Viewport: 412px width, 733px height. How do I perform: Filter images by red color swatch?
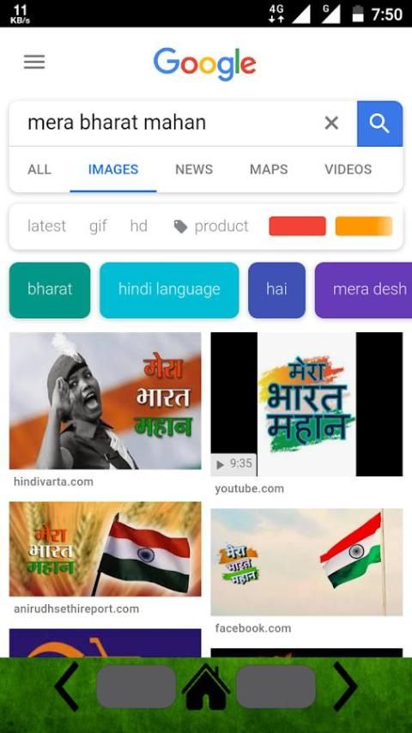[298, 227]
